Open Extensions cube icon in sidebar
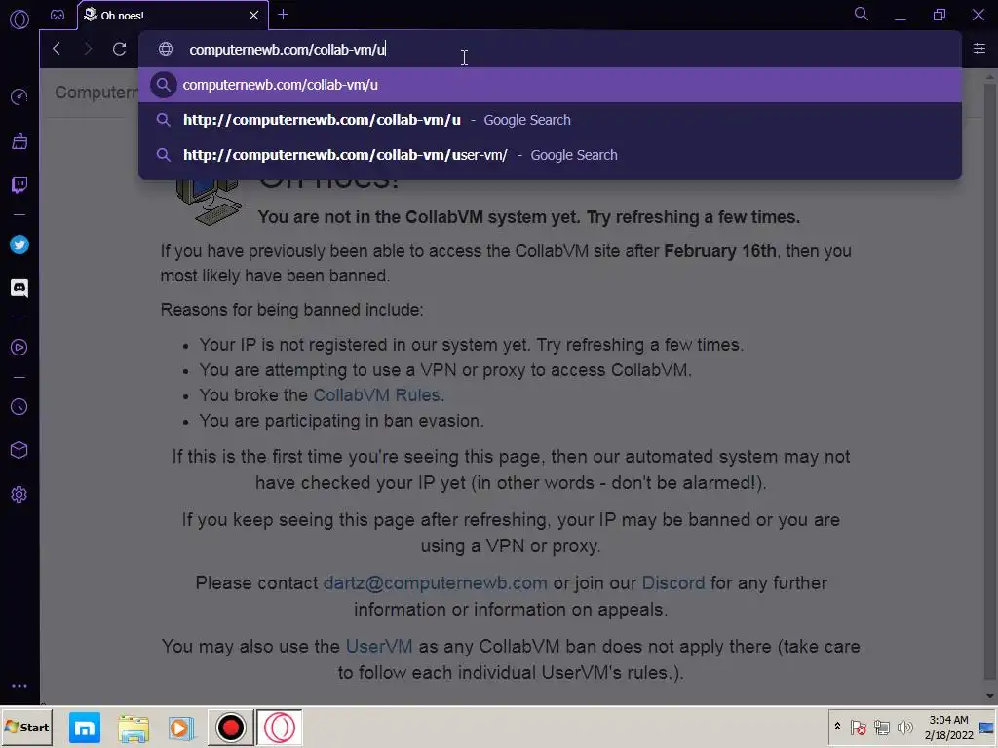This screenshot has height=748, width=998. (19, 450)
